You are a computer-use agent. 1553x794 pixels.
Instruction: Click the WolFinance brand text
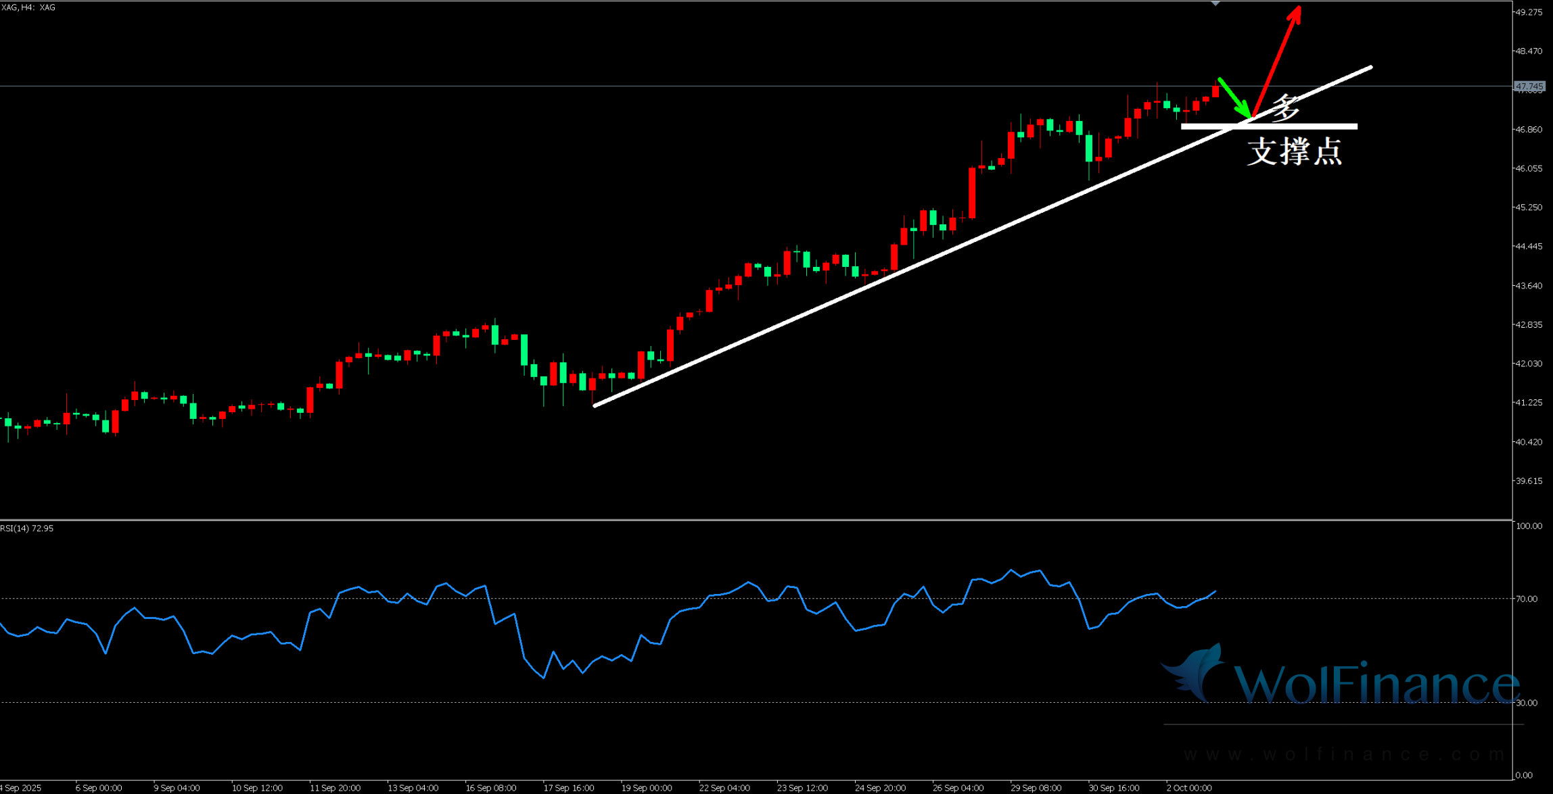[1376, 684]
